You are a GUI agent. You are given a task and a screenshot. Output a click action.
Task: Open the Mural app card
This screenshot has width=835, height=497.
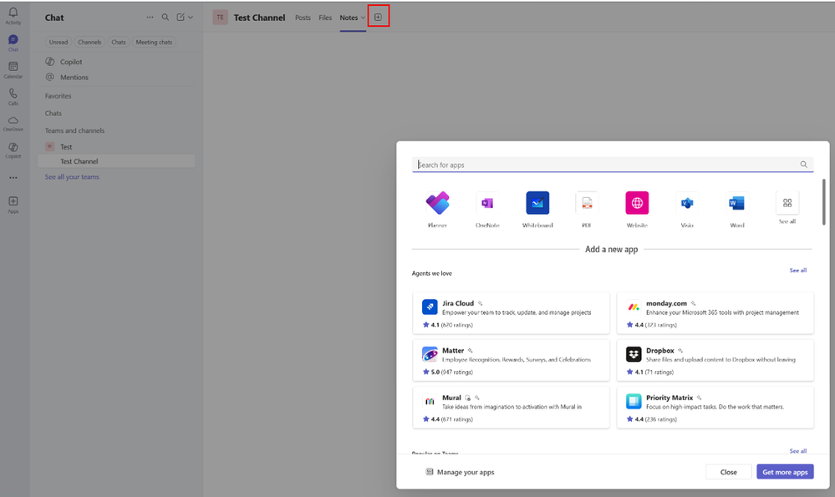511,408
